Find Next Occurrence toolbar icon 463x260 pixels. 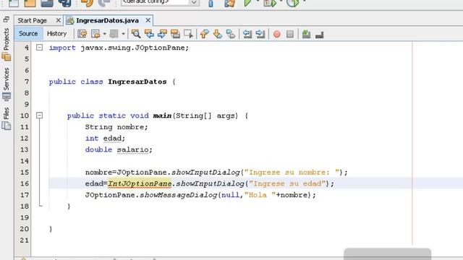[162, 34]
